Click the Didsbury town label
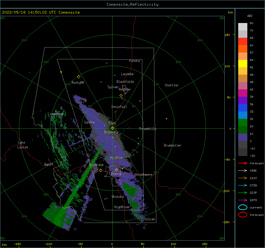 point(111,132)
